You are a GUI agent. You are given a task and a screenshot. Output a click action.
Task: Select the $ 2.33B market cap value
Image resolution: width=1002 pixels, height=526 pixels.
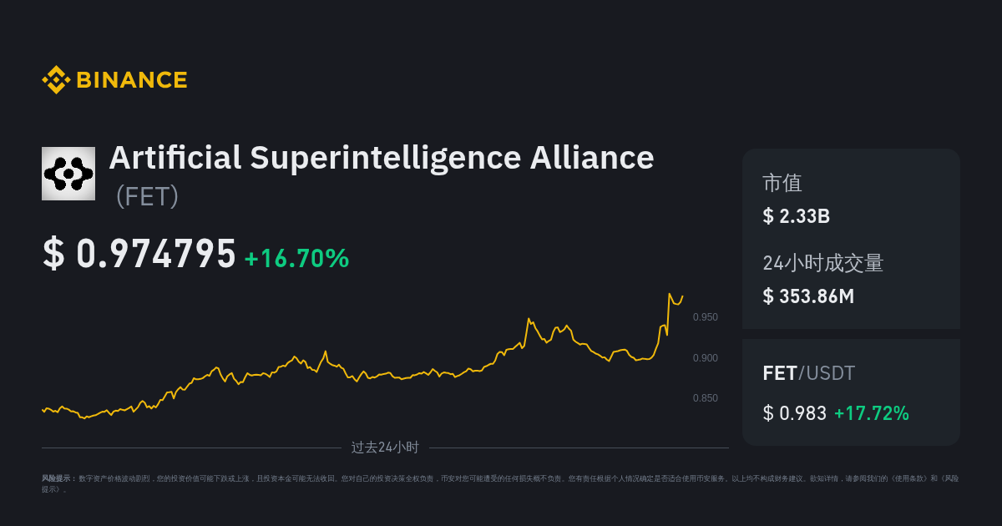(797, 216)
